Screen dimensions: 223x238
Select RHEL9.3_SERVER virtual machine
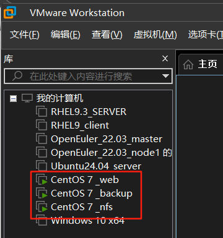pos(89,112)
